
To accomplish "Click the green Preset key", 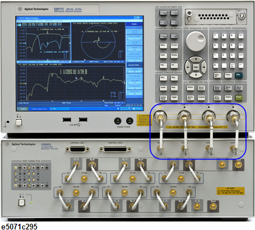I will [239, 97].
